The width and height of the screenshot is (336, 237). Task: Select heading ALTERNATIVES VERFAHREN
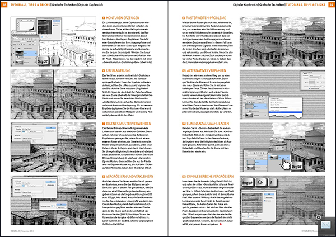click(x=206, y=70)
